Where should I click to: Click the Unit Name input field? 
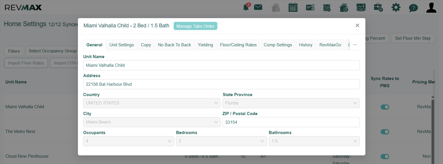point(221,65)
